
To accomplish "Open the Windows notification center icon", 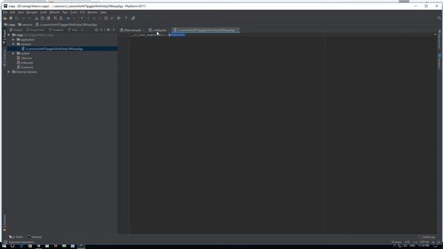I will click(435, 246).
